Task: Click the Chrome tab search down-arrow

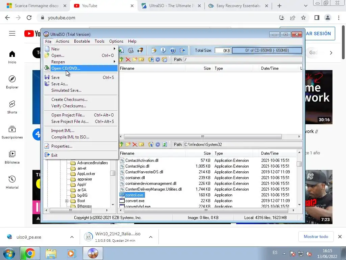Action: [305, 6]
